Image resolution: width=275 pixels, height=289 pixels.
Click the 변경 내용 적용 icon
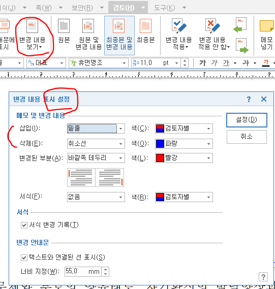click(179, 26)
